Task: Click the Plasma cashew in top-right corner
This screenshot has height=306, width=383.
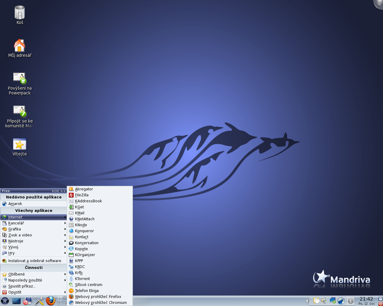Action: [379, 4]
